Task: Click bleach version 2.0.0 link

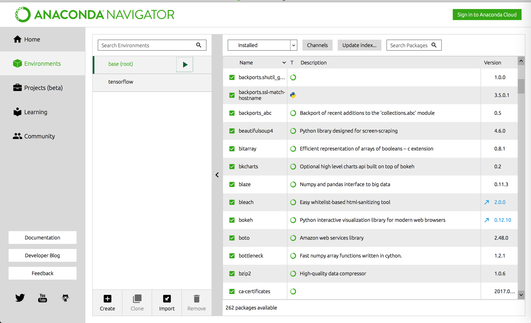Action: pyautogui.click(x=500, y=202)
